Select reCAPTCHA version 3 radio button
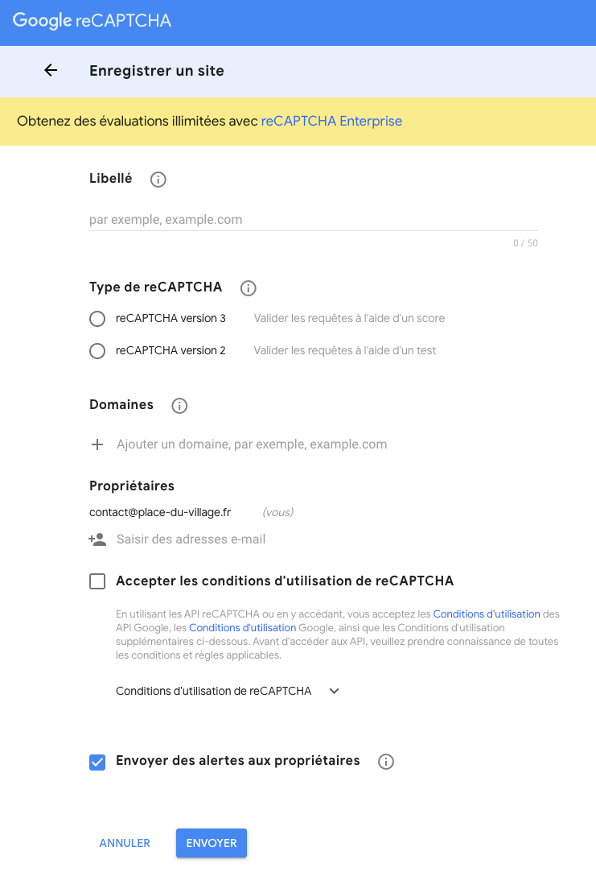This screenshot has height=872, width=596. point(97,319)
